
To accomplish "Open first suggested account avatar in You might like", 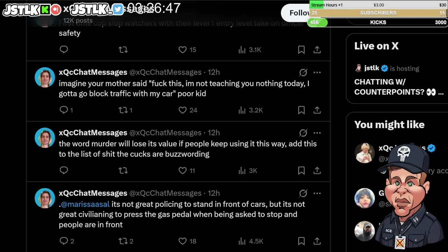I will click(x=365, y=153).
